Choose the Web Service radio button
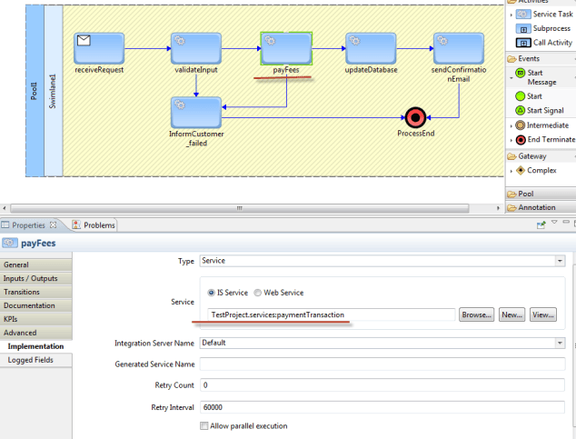Viewport: 576px width, 439px height. point(257,293)
